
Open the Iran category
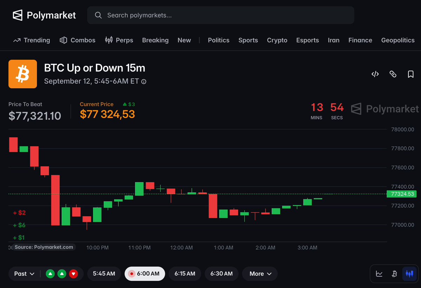pos(334,40)
